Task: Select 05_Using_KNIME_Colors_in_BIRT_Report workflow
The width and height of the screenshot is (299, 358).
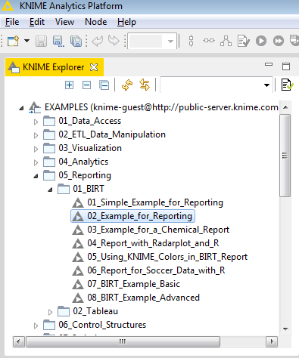Action: pos(167,257)
